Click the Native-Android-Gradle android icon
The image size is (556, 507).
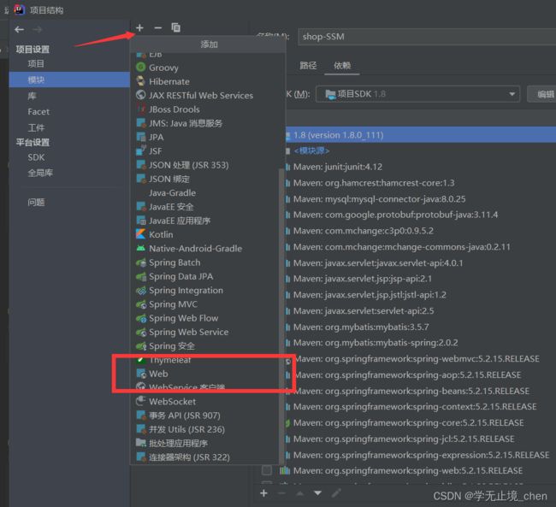click(x=141, y=248)
